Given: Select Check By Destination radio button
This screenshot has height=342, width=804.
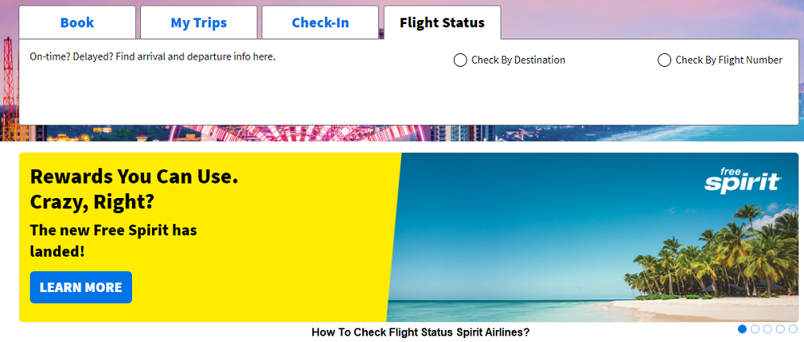Looking at the screenshot, I should (460, 60).
